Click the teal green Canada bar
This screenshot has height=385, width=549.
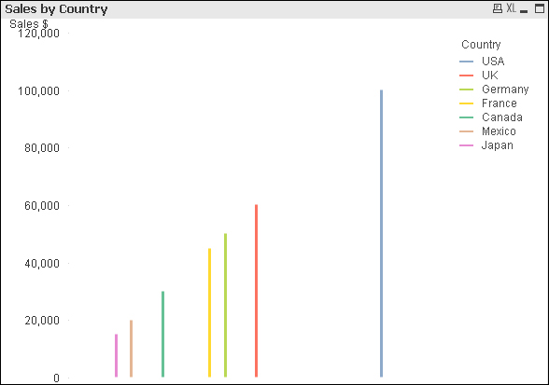[x=162, y=334]
